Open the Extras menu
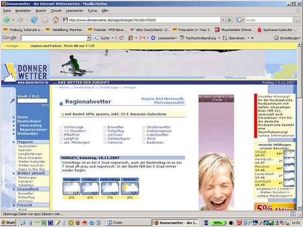This screenshot has height=227, width=303. [92, 11]
